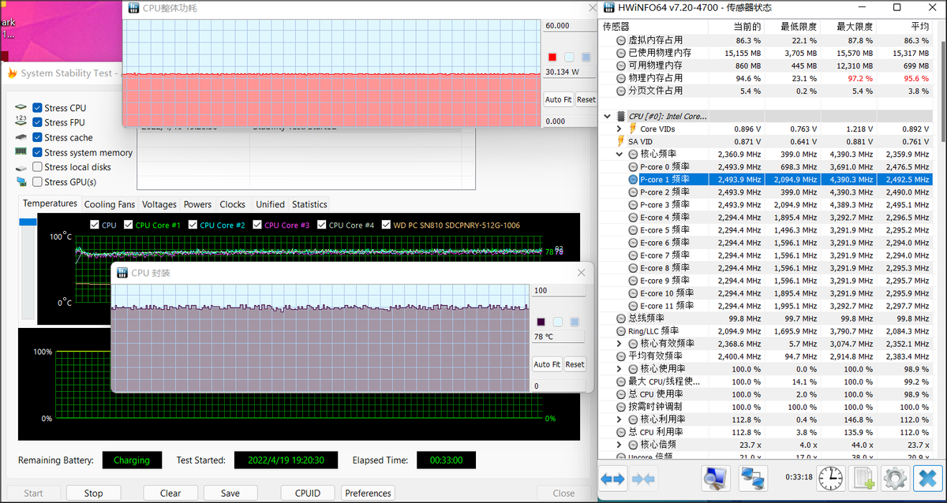
Task: Toggle the CPU Core #4 graph checkbox
Action: [322, 225]
